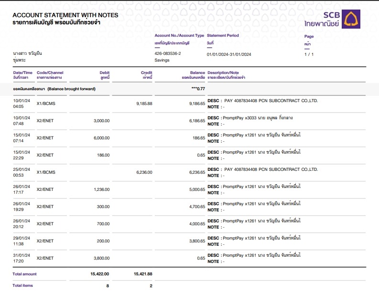Select the Account Statement With Notes title
This screenshot has height=293, width=379.
coord(65,15)
